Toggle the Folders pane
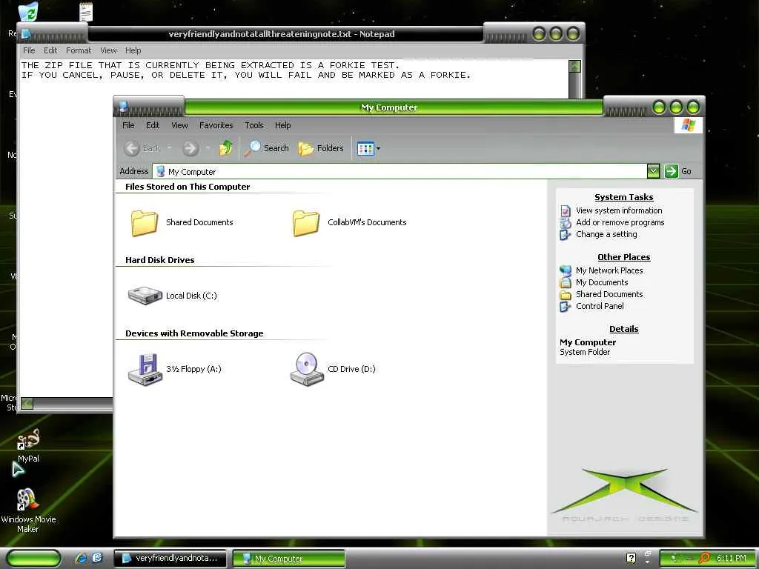Viewport: 759px width, 569px height. coord(321,148)
